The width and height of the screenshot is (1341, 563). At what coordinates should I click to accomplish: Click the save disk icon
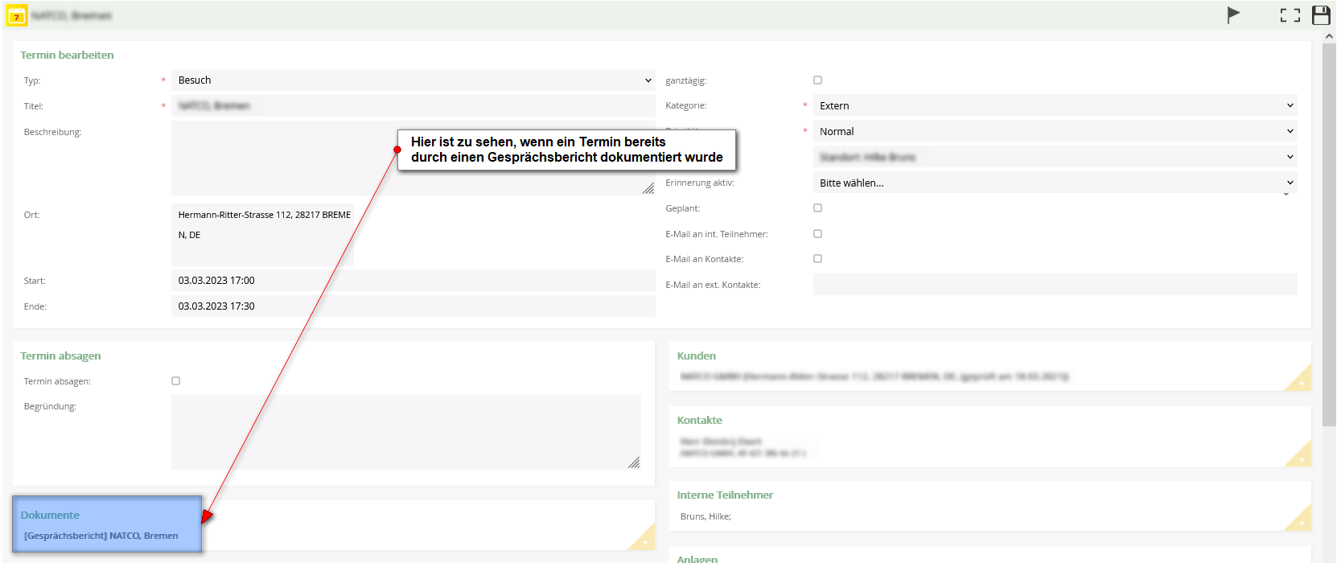pos(1321,15)
